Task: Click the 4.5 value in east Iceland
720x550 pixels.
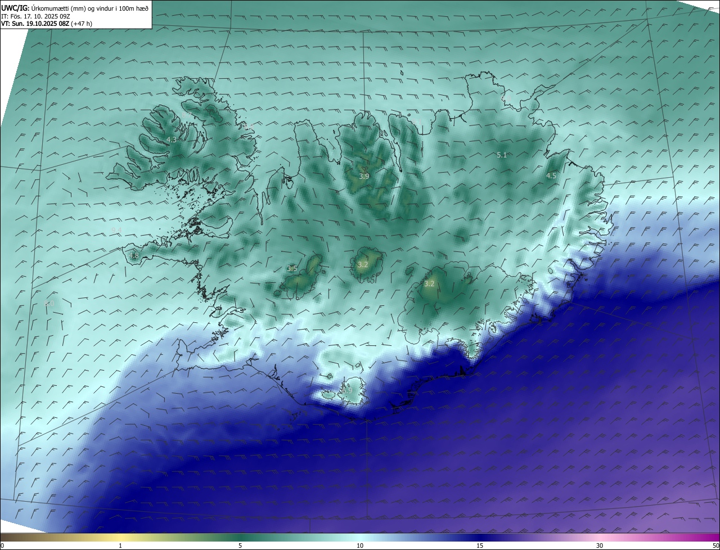Action: point(551,175)
